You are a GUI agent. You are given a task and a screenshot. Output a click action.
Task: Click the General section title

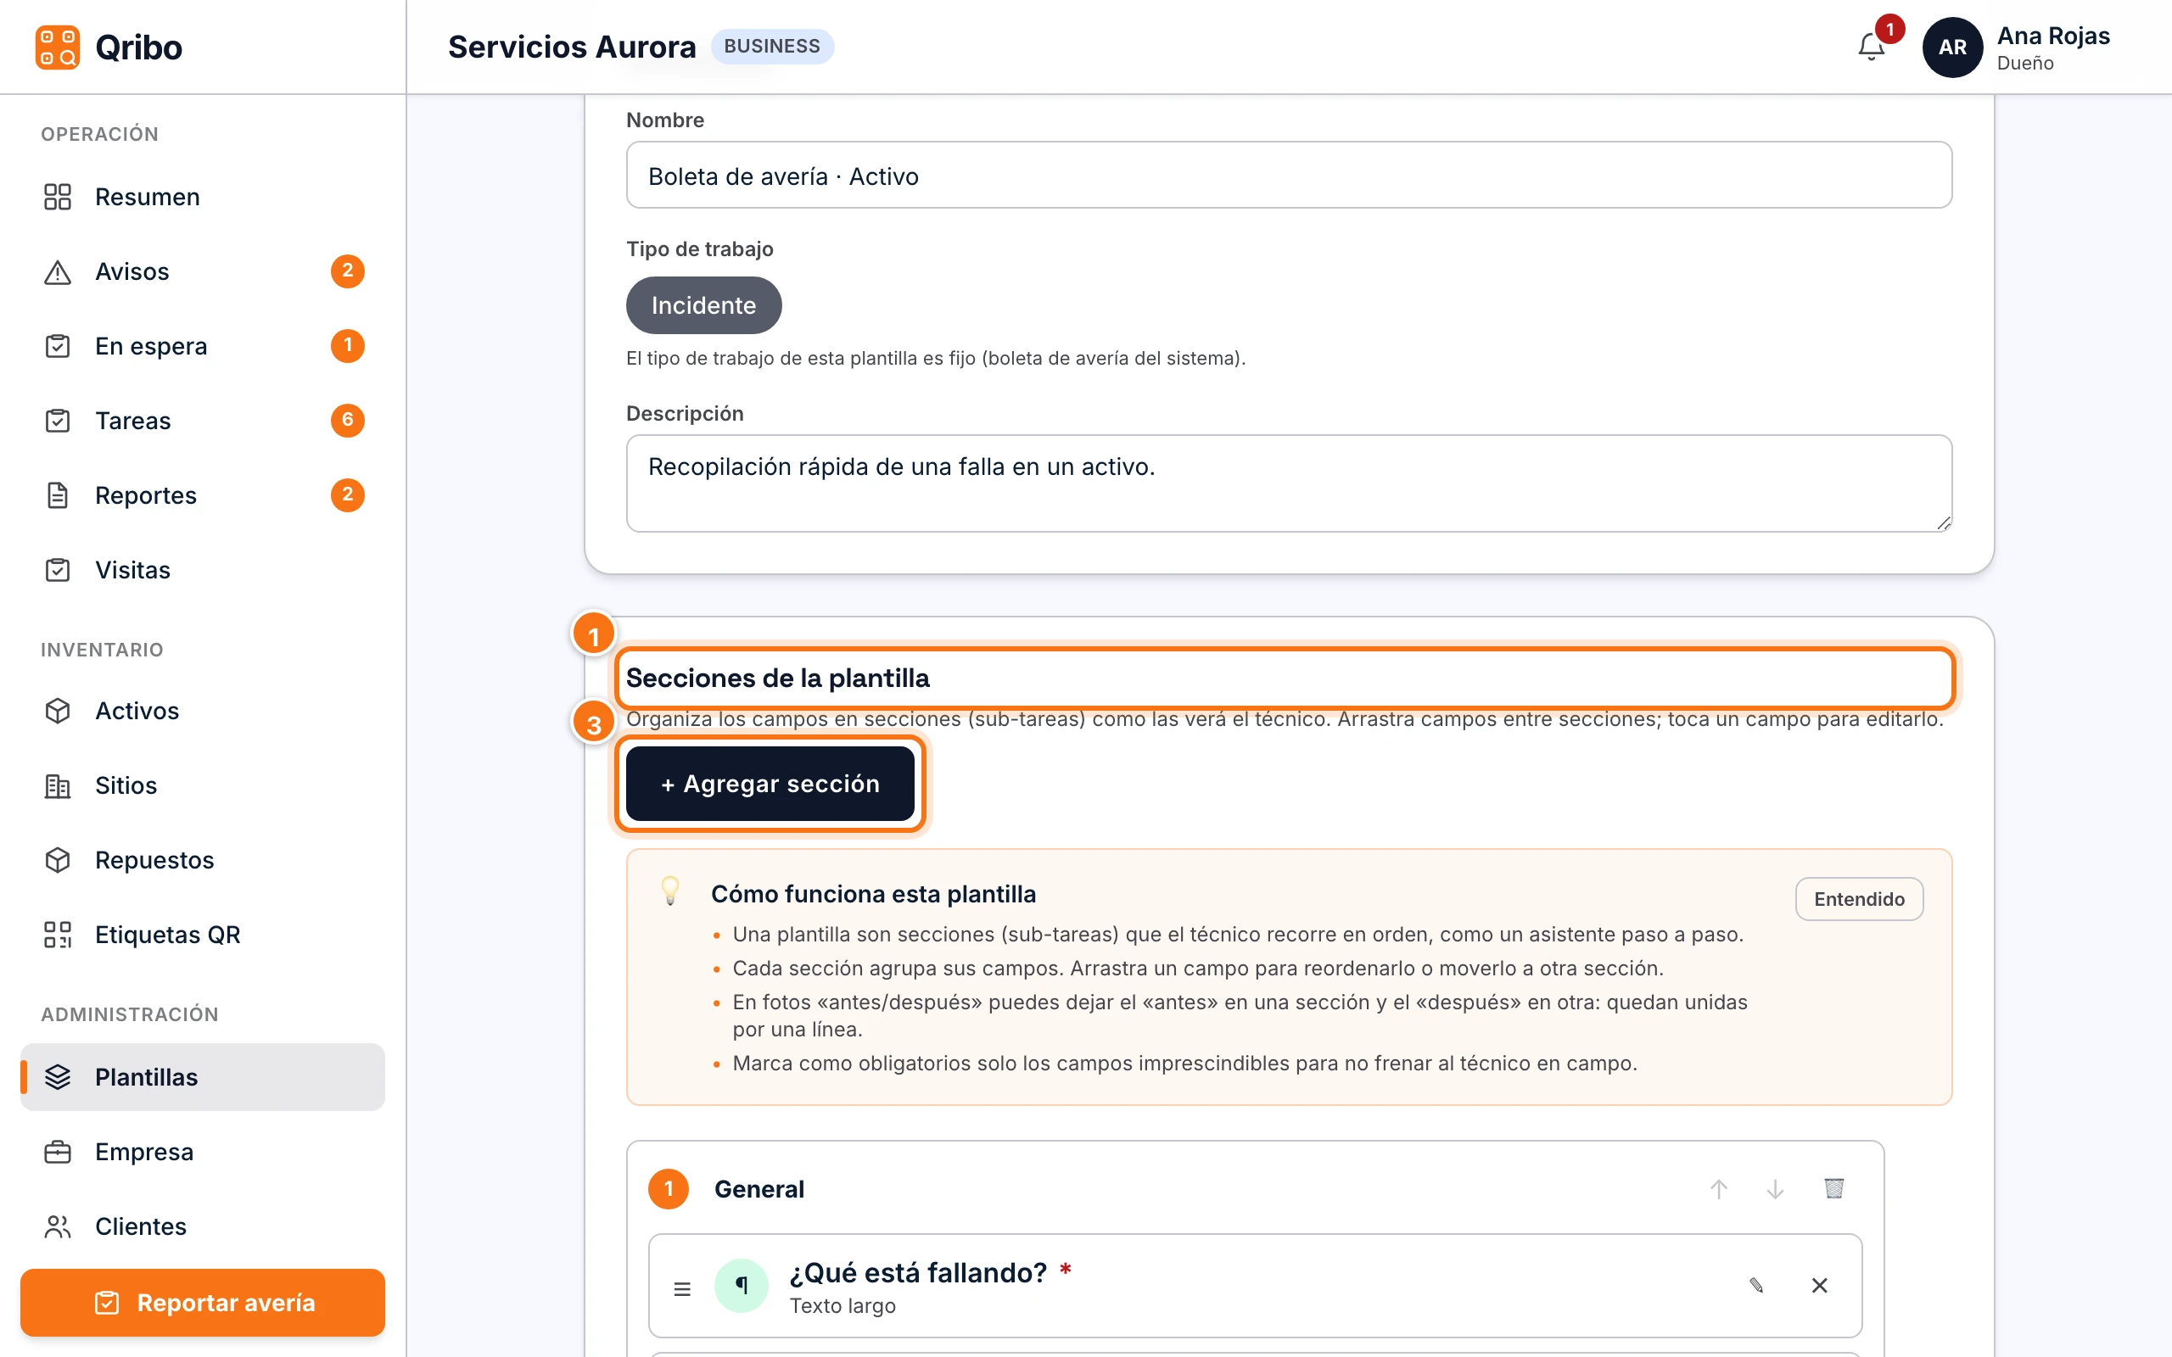pos(759,1188)
